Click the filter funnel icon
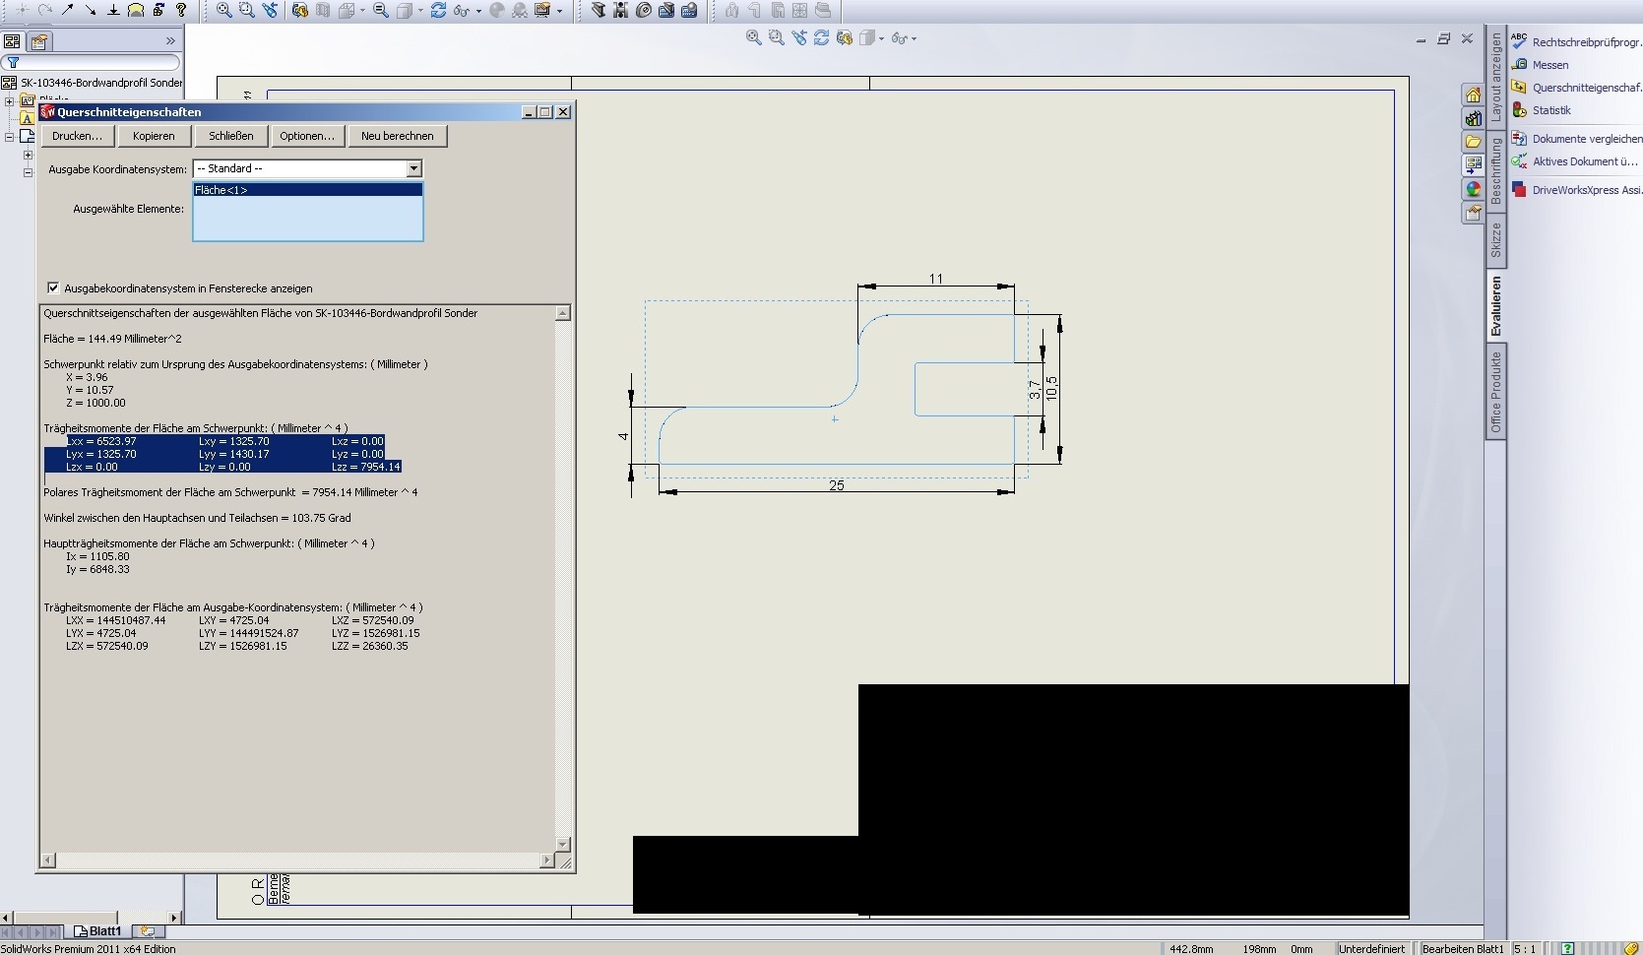 (x=13, y=62)
